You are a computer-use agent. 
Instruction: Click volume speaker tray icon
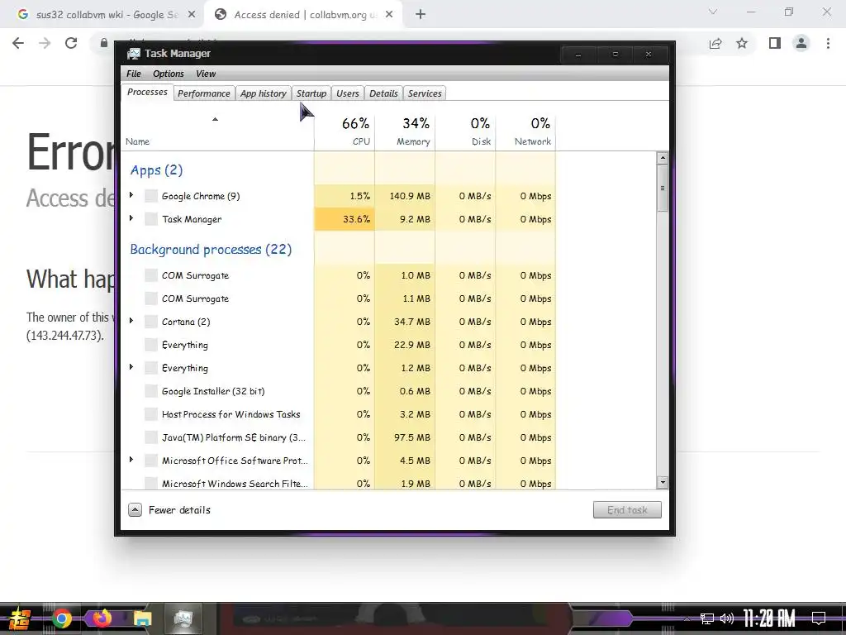pos(727,618)
